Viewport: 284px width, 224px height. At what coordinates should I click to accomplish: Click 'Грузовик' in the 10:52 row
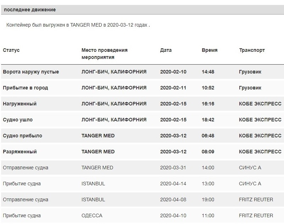point(250,88)
